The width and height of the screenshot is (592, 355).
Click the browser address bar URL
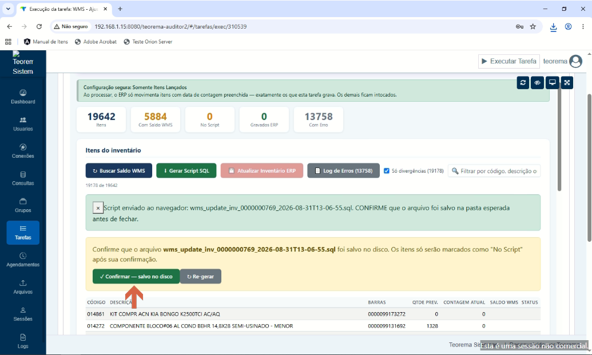coord(170,26)
